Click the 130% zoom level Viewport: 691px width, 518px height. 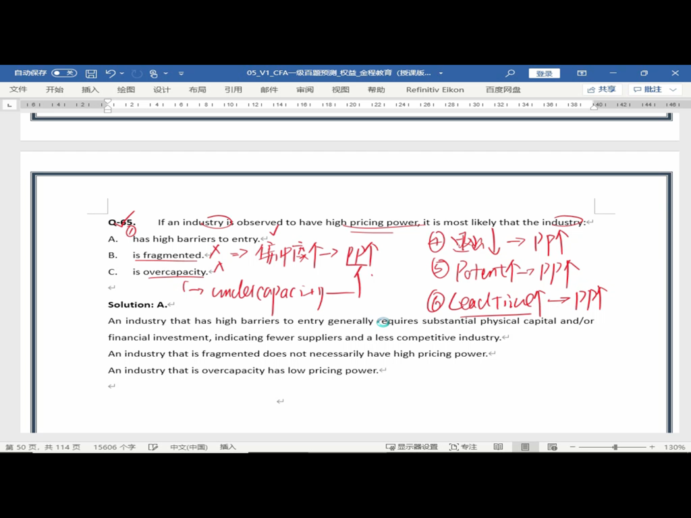tap(674, 447)
